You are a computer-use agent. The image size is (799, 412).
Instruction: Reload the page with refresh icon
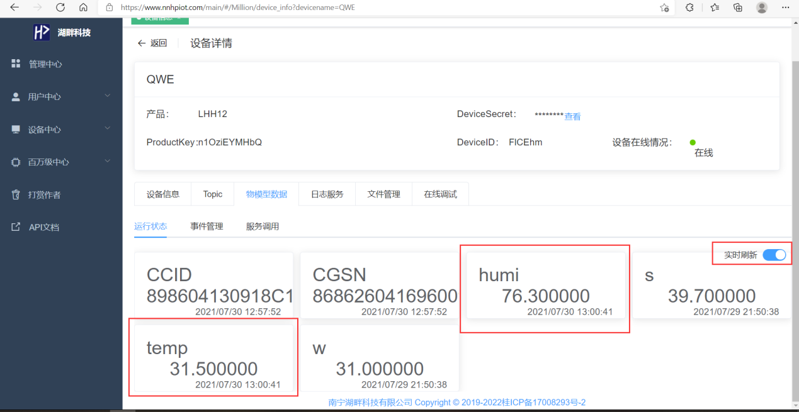point(60,8)
